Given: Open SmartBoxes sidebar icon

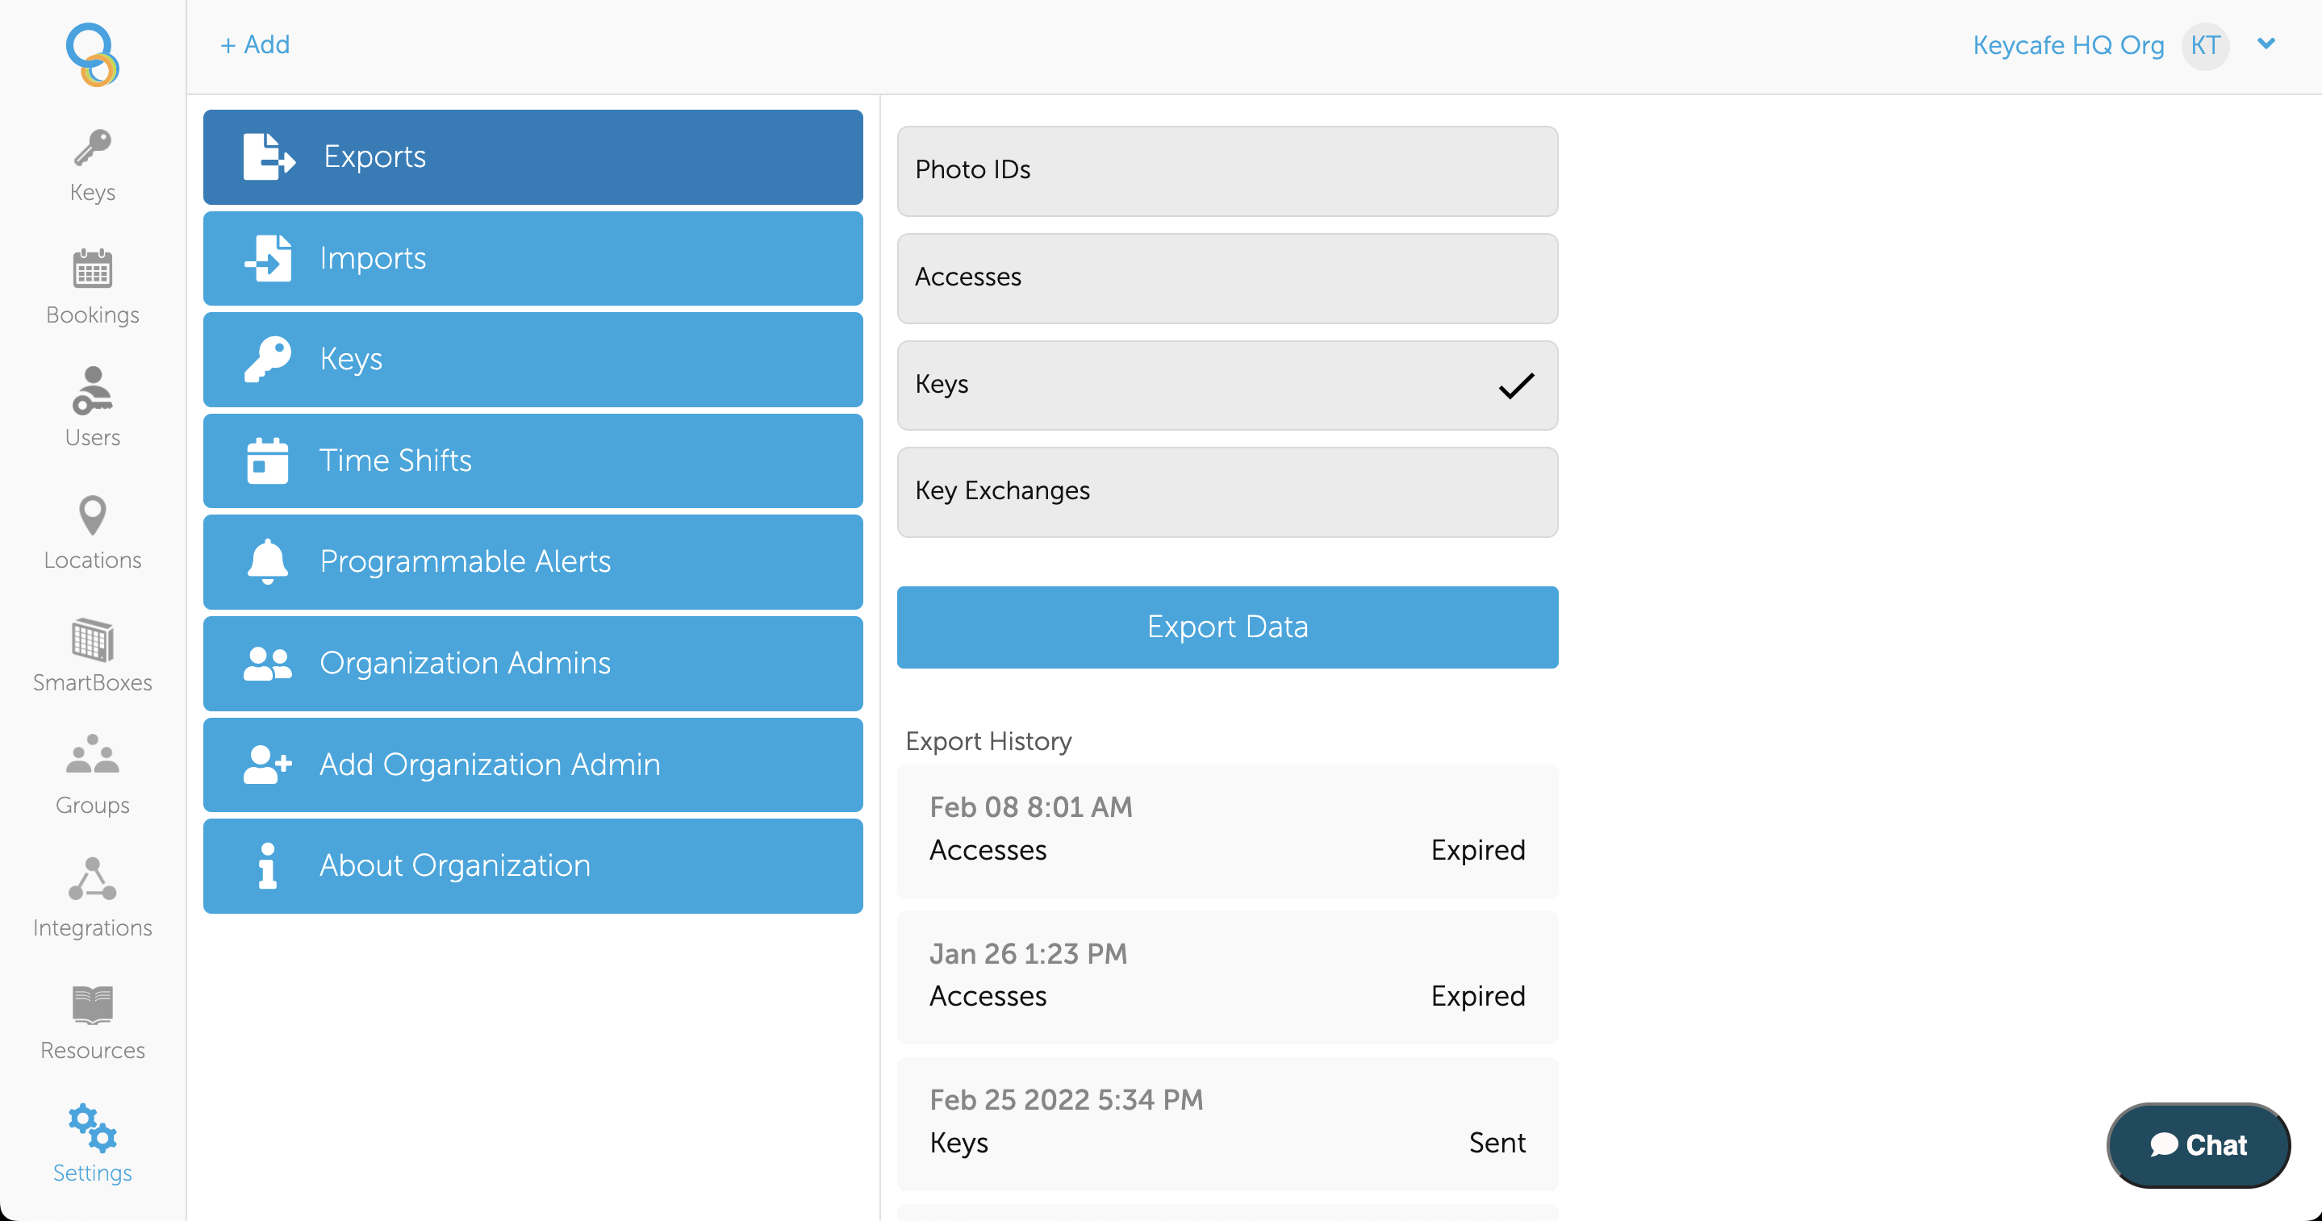Looking at the screenshot, I should click(92, 639).
